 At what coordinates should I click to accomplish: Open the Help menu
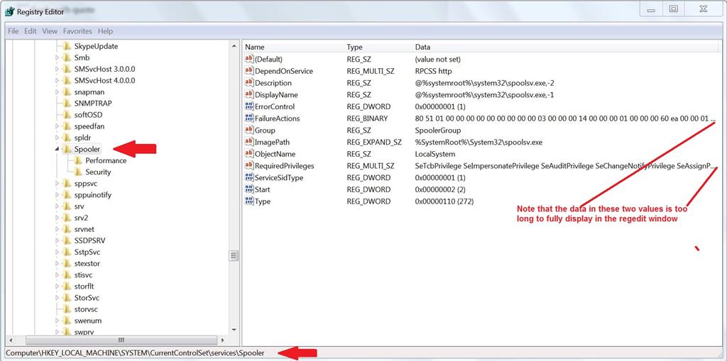coord(105,31)
